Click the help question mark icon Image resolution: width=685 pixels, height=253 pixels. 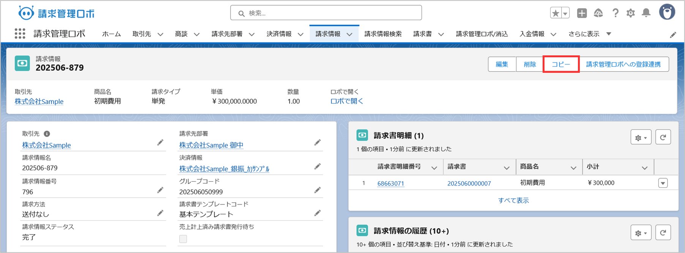coord(615,13)
